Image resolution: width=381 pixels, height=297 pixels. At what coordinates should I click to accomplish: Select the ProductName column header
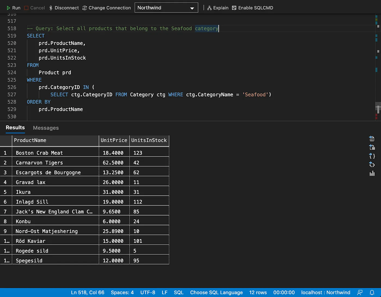(x=56, y=140)
